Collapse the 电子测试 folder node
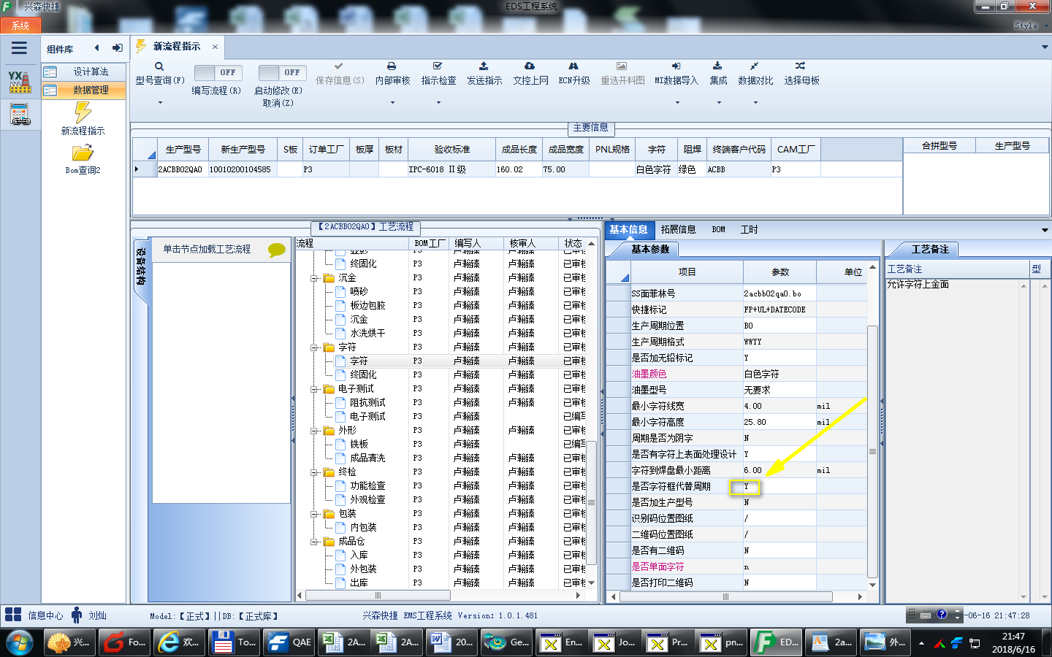This screenshot has width=1052, height=657. [314, 389]
